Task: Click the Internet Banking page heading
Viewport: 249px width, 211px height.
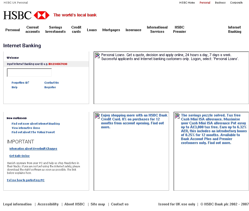Action: 22,46
